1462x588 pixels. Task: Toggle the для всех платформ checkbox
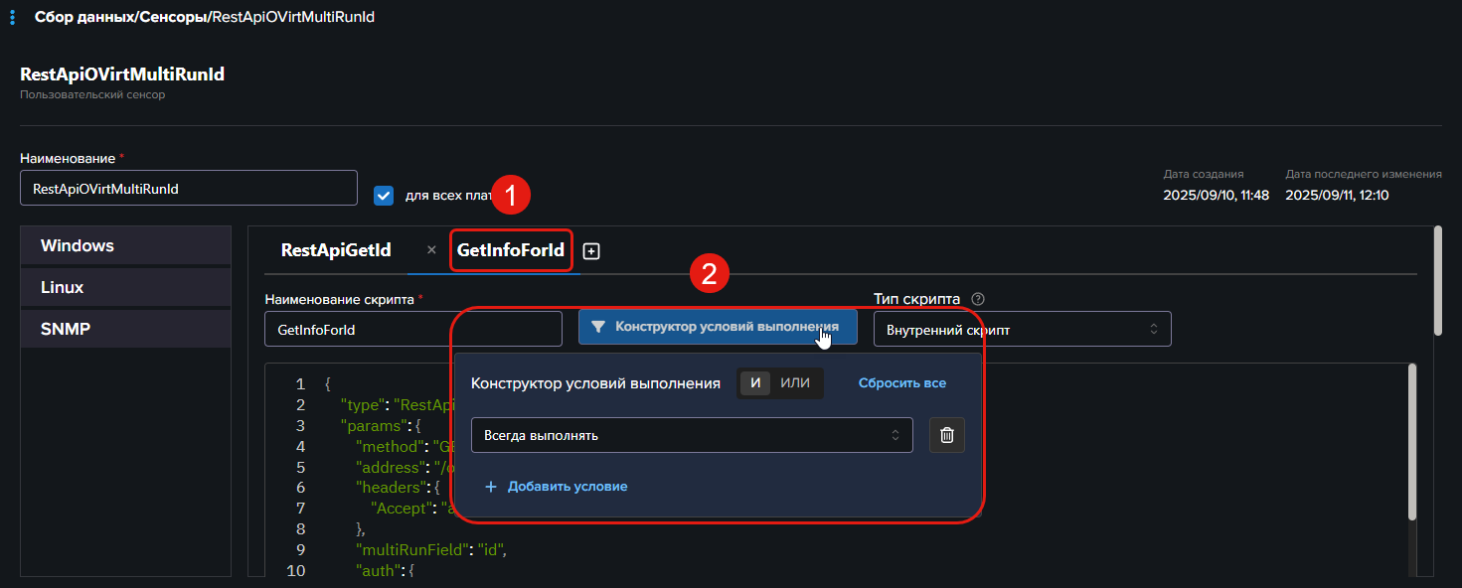pos(384,196)
